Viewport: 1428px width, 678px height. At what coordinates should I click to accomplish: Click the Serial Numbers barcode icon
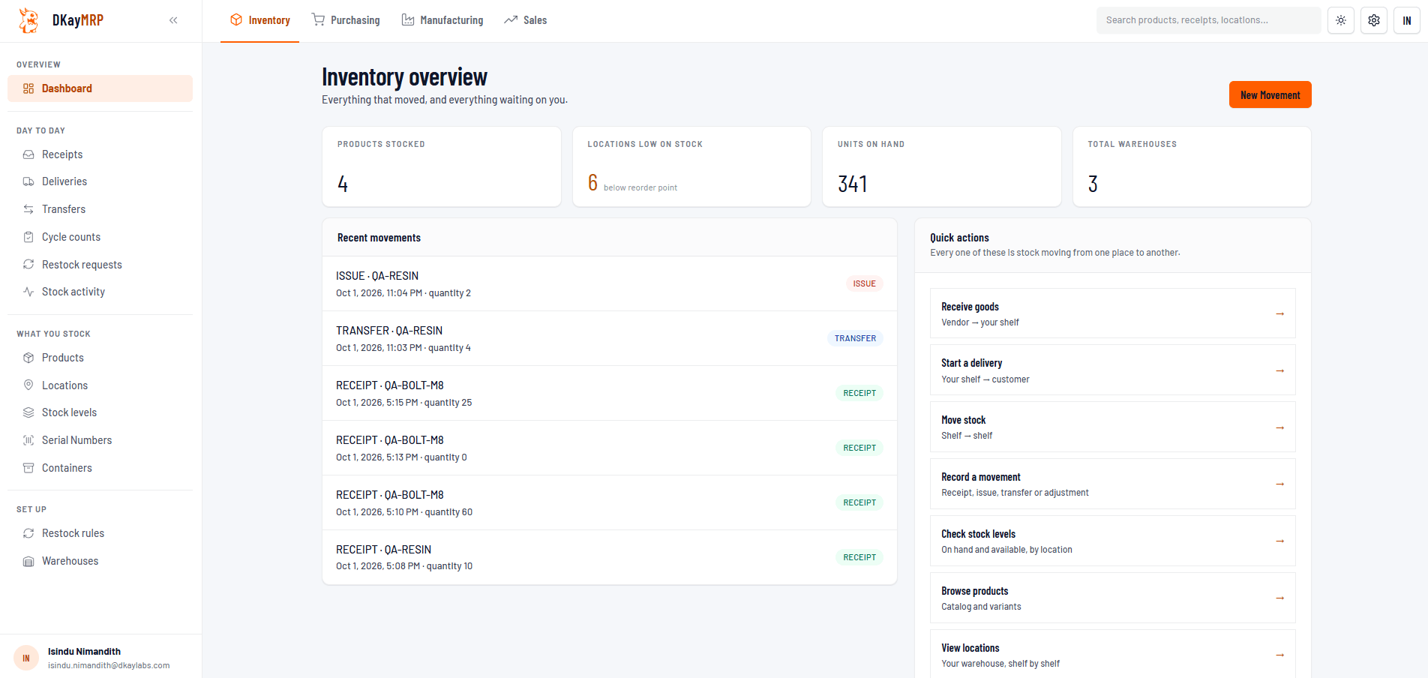point(28,440)
